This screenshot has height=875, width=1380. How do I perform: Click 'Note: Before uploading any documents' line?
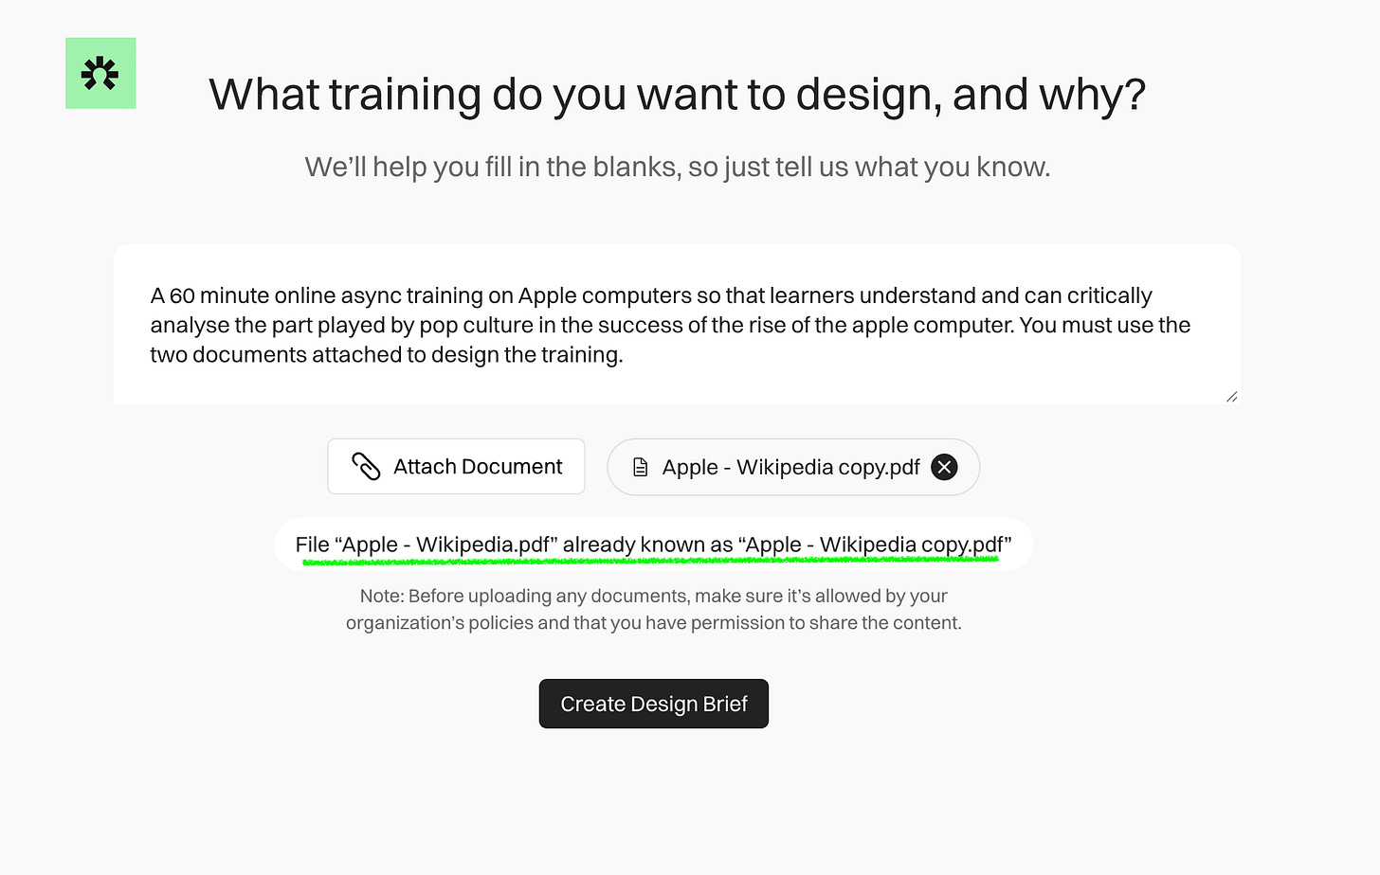(654, 596)
